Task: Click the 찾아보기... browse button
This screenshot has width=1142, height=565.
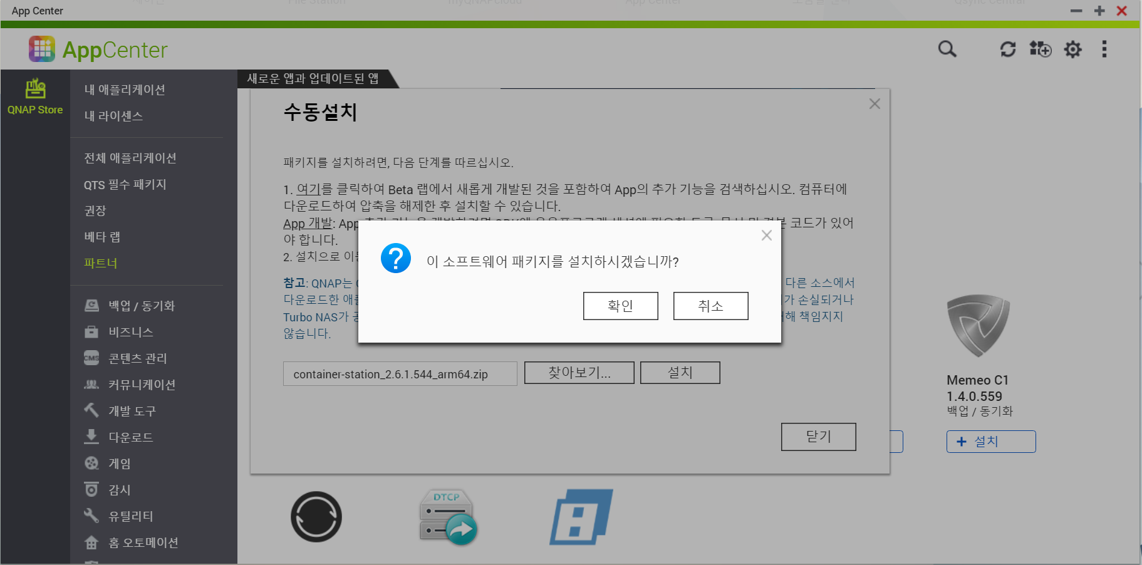Action: 579,373
